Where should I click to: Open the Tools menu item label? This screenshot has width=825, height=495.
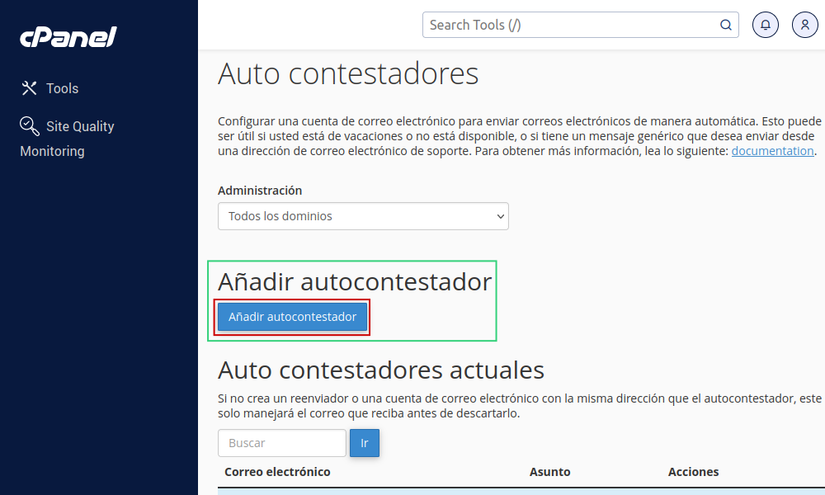[x=63, y=88]
